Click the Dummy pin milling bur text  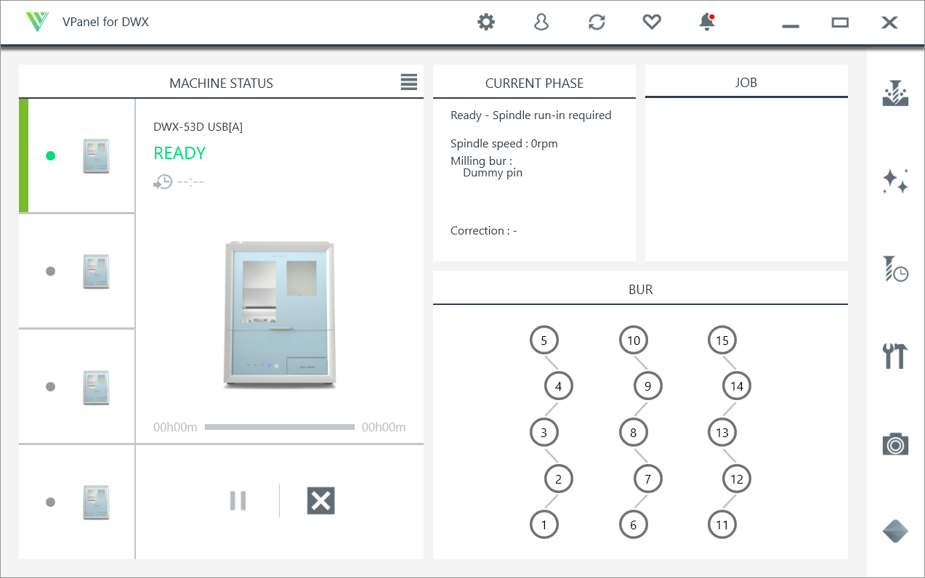pos(493,173)
